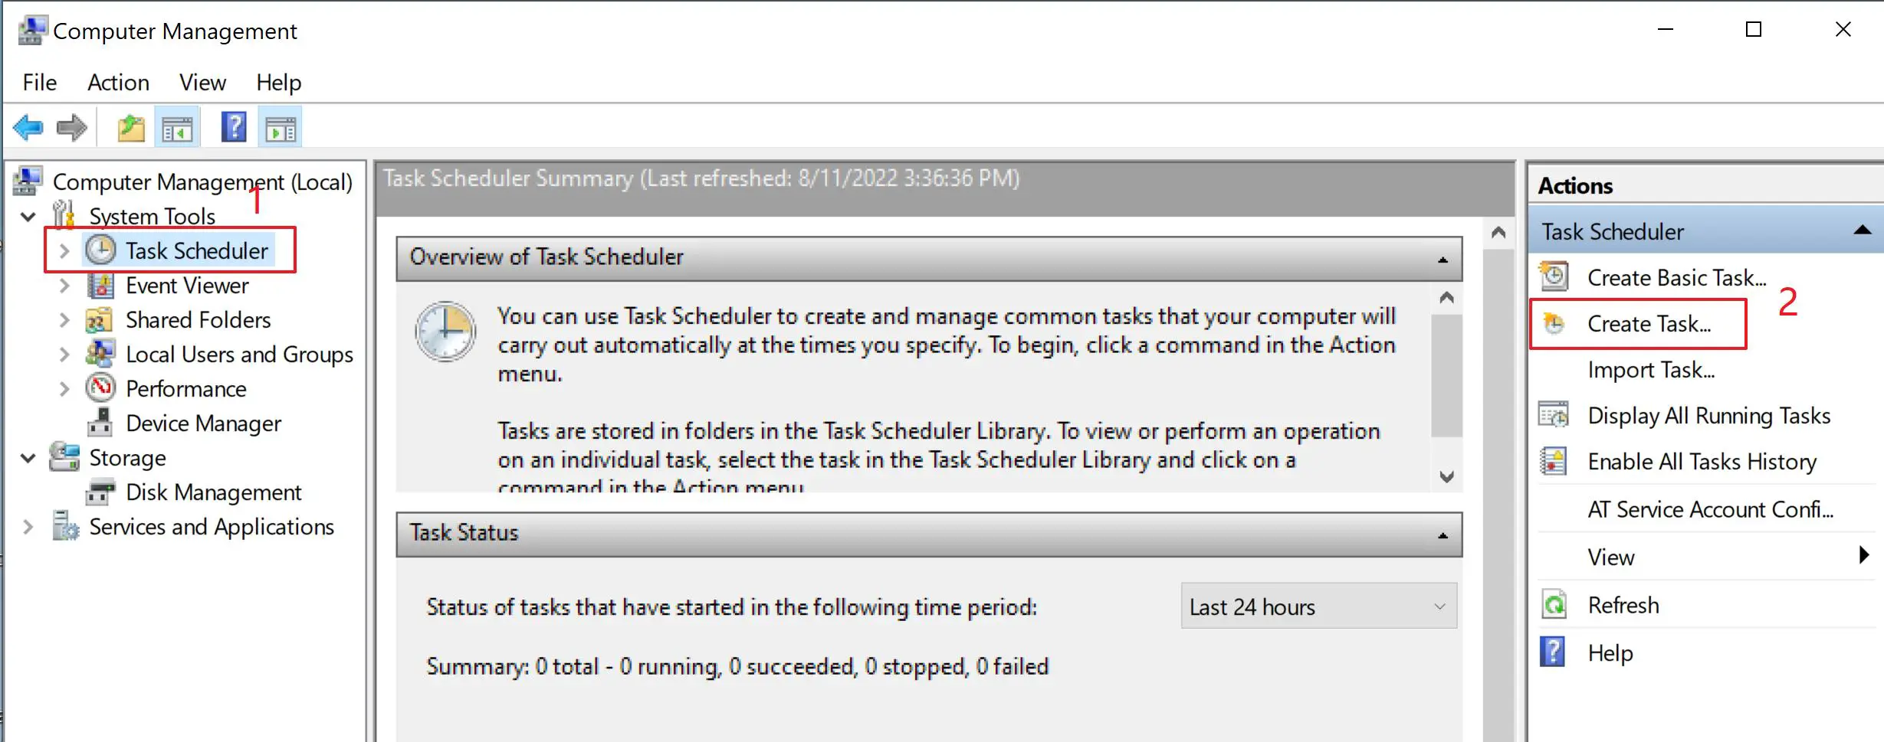Click the blue Back arrow toolbar icon
Screen dimensions: 1884x742
28,128
